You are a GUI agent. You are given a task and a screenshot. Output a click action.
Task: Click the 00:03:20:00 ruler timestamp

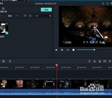pos(82,68)
